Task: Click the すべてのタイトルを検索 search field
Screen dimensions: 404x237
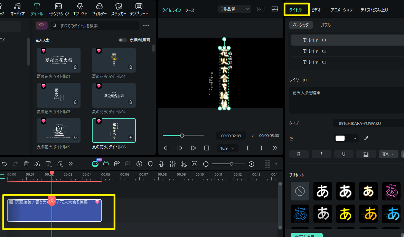Action: 95,26
